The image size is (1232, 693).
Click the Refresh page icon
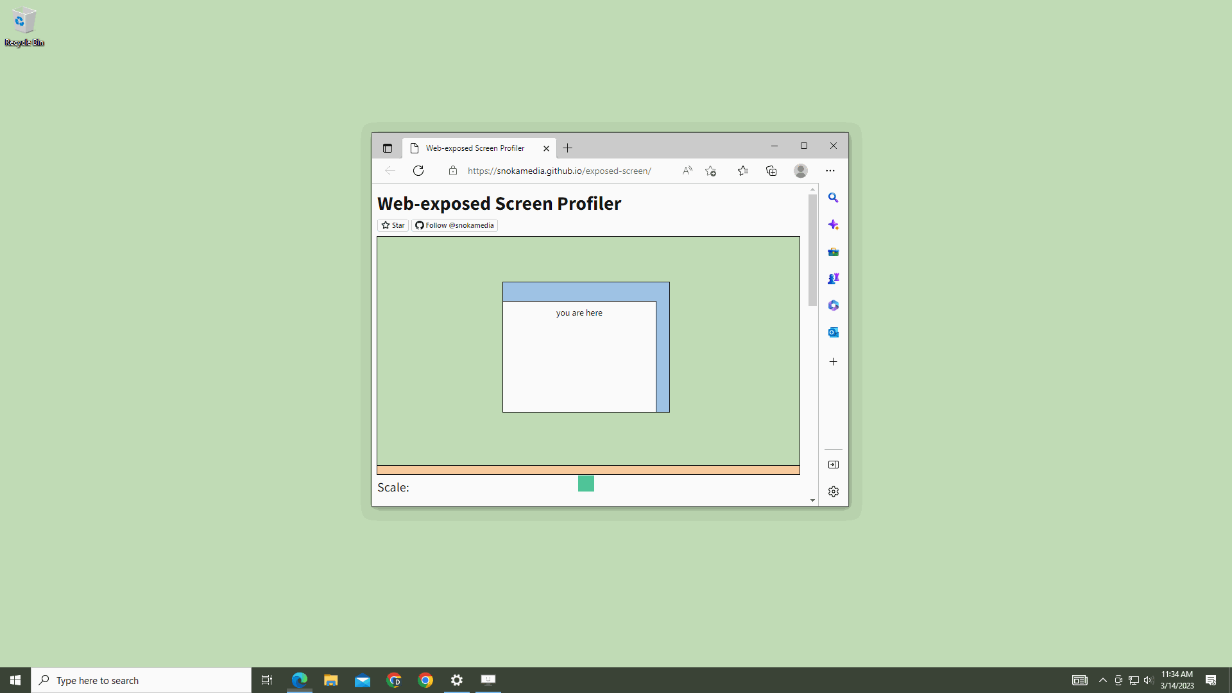click(x=418, y=171)
